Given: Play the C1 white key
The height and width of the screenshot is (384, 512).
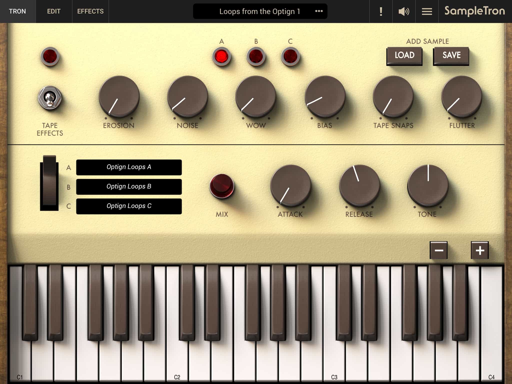Looking at the screenshot, I should (x=20, y=360).
